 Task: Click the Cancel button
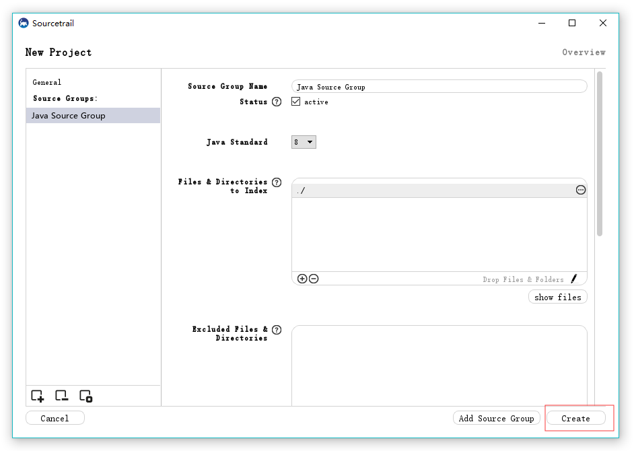55,418
